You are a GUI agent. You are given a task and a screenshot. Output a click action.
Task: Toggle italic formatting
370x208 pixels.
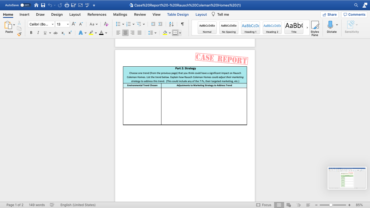pyautogui.click(x=38, y=33)
